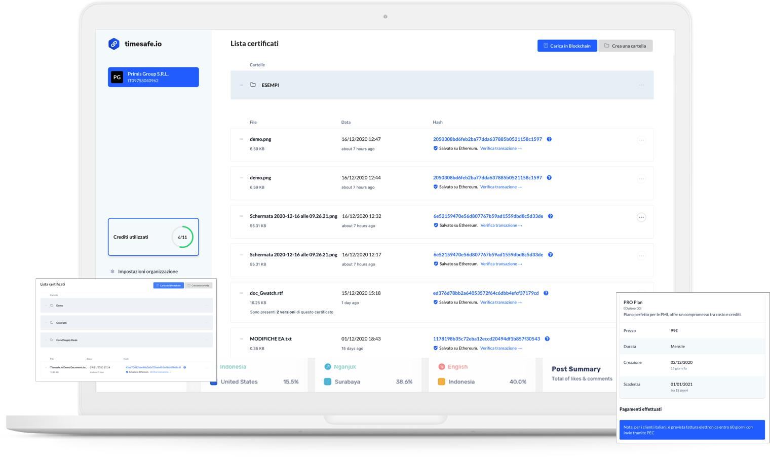Image resolution: width=770 pixels, height=457 pixels.
Task: Click the PG organization avatar
Action: coord(117,77)
